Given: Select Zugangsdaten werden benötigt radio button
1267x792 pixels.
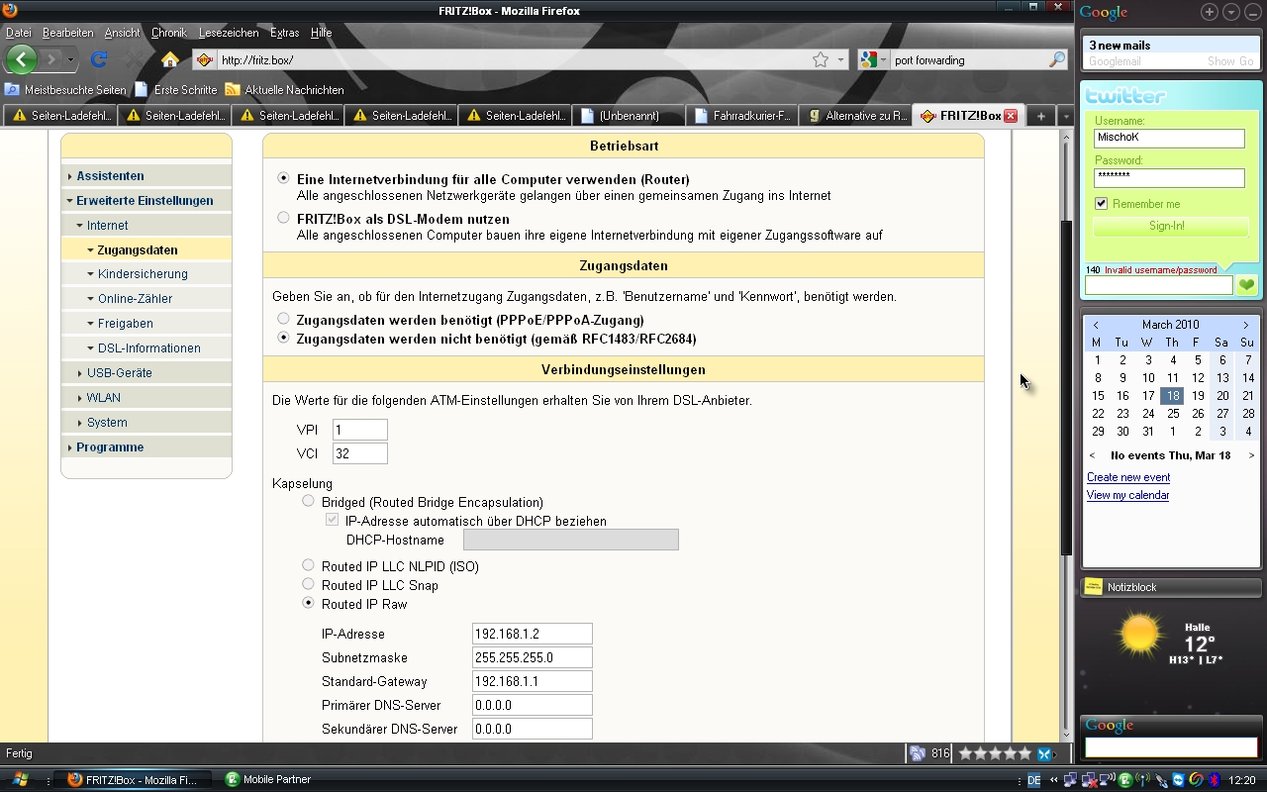Looking at the screenshot, I should click(284, 319).
